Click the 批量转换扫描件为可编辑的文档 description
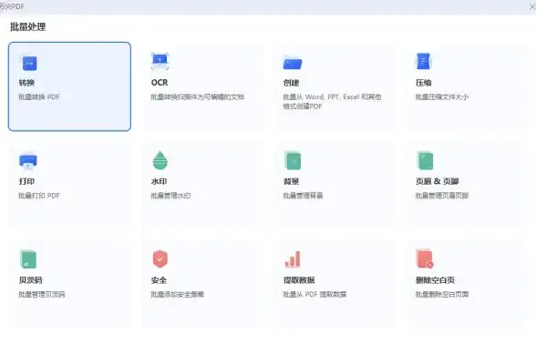This screenshot has width=536, height=344. tap(198, 96)
